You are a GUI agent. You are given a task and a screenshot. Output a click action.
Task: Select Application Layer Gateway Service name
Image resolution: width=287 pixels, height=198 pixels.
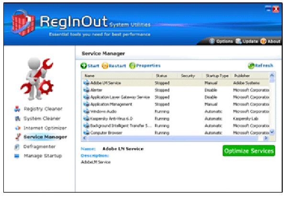pyautogui.click(x=120, y=97)
